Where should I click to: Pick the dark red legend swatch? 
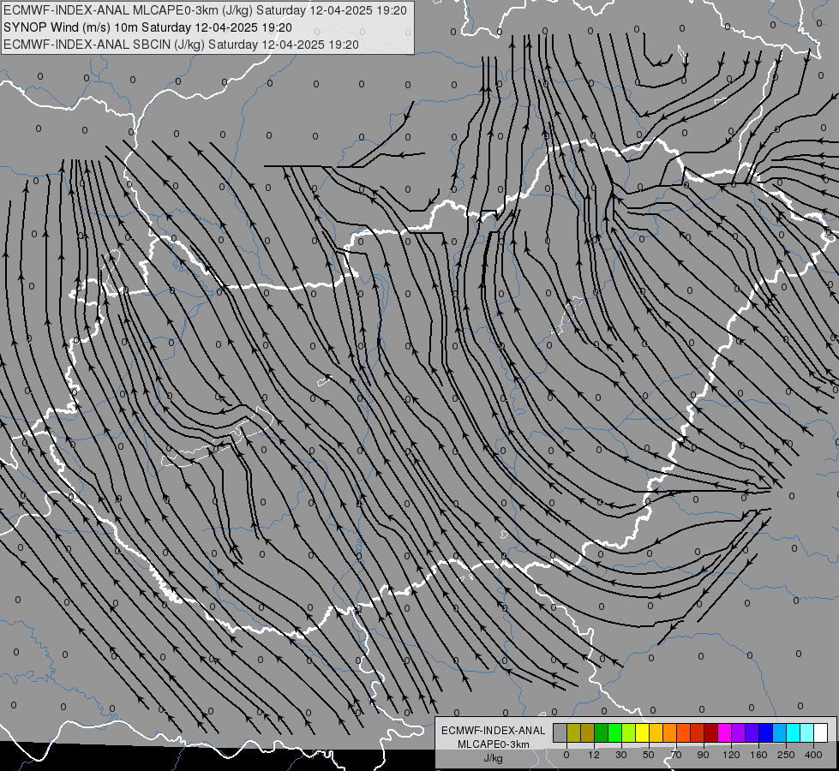pos(711,732)
